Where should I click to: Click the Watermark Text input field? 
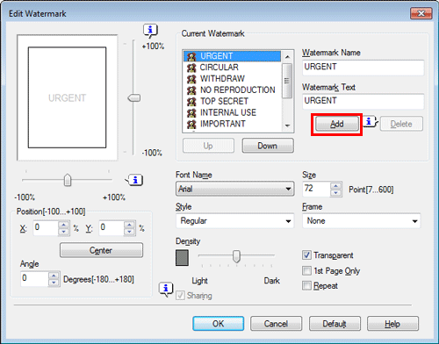(x=363, y=101)
